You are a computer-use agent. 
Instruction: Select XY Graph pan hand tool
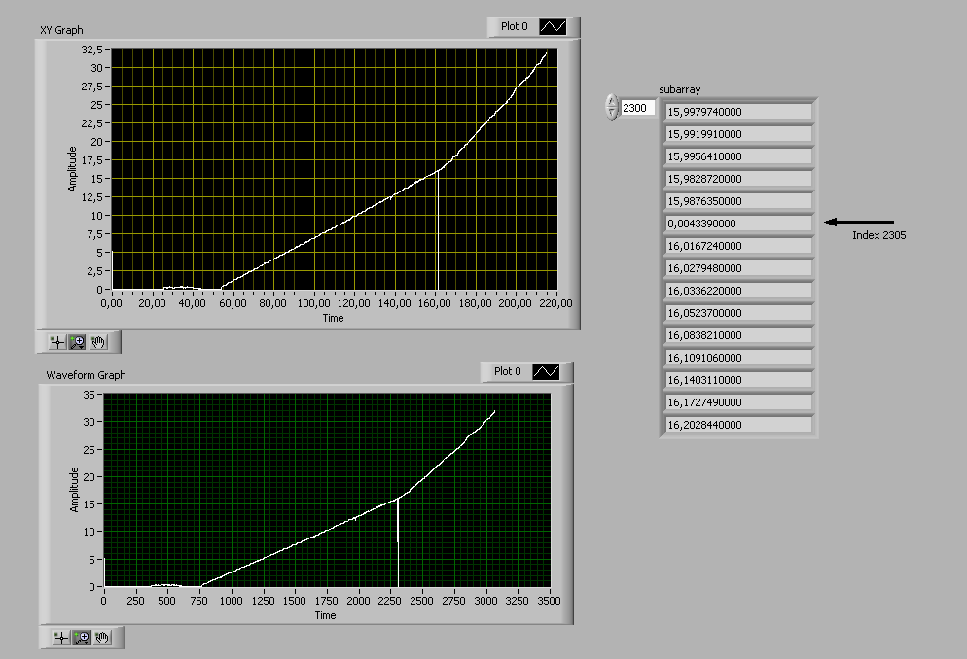pyautogui.click(x=98, y=342)
